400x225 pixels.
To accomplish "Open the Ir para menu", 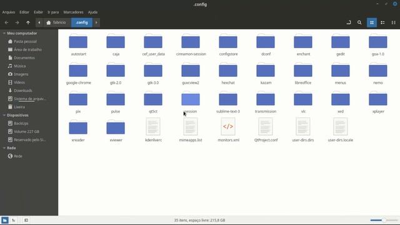I will [x=53, y=12].
